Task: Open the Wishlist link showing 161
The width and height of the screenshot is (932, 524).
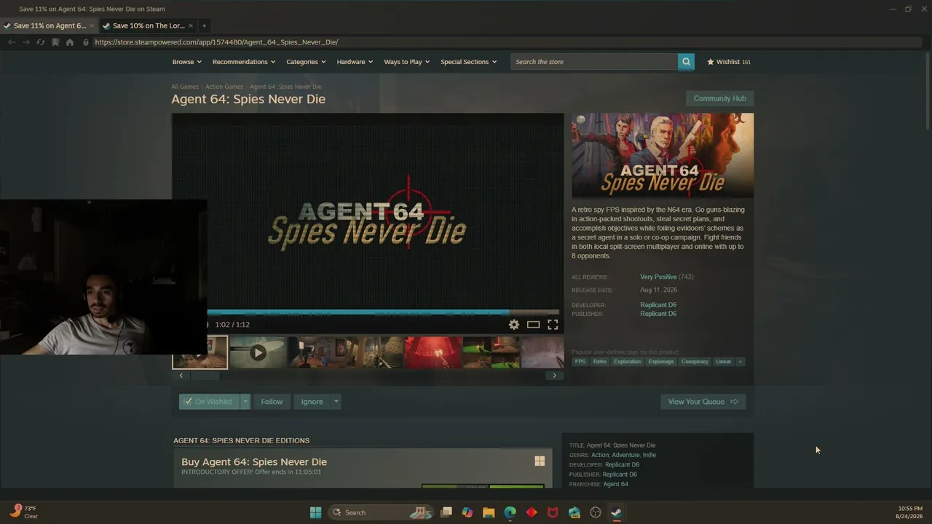Action: pyautogui.click(x=729, y=62)
